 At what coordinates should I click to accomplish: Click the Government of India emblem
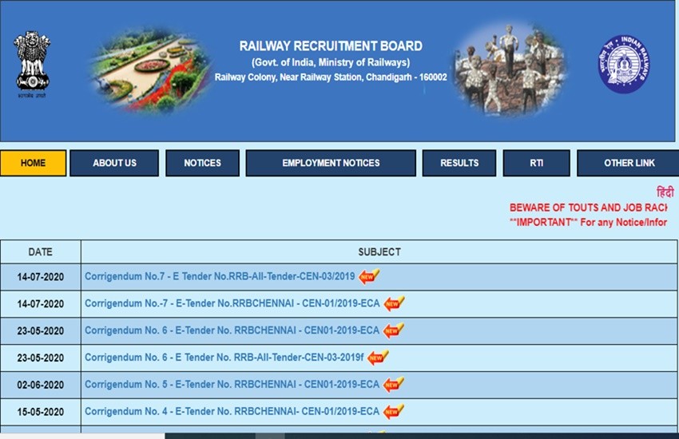pyautogui.click(x=32, y=65)
